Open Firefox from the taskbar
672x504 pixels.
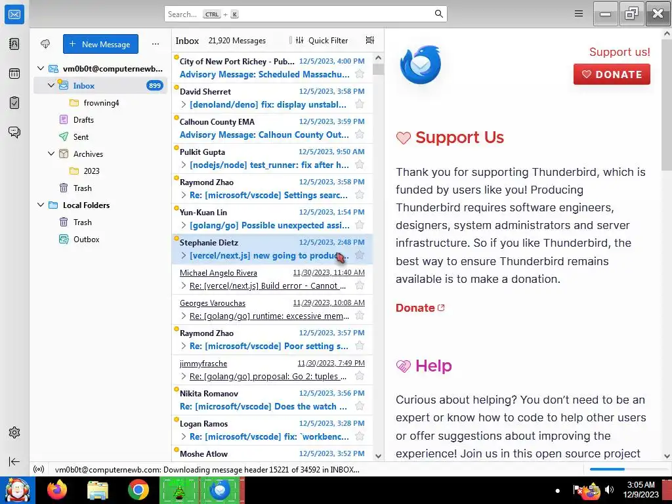[x=57, y=490]
